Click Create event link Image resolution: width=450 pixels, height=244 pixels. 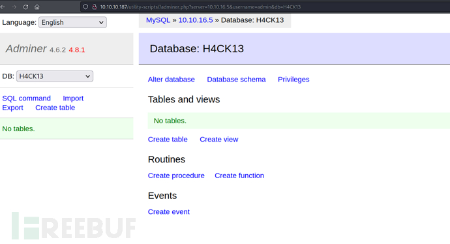(169, 212)
